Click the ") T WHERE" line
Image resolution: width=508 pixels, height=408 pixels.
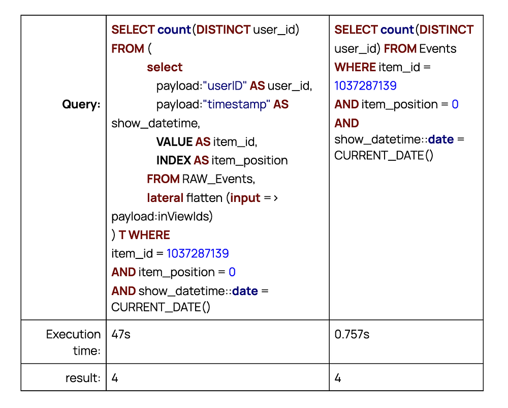point(141,235)
